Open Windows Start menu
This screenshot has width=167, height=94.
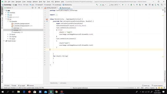pos(3,92)
